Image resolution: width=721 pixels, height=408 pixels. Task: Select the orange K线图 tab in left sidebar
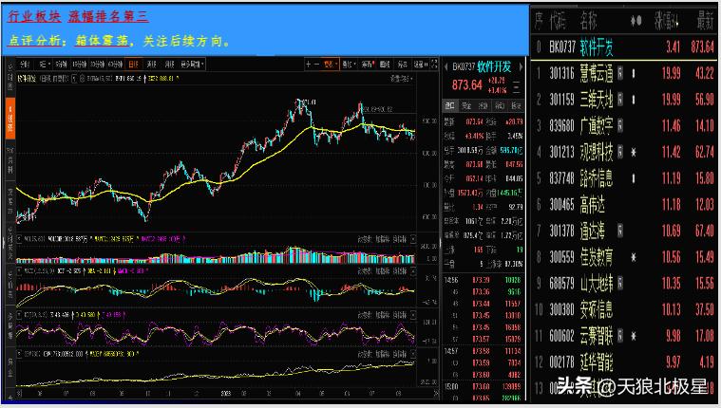point(10,118)
